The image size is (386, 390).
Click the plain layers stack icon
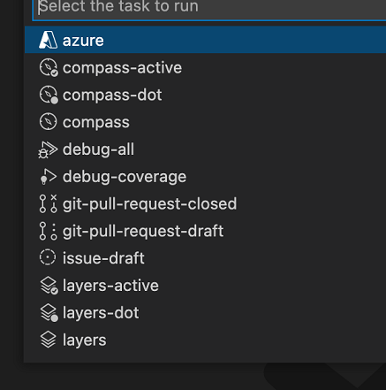point(48,340)
